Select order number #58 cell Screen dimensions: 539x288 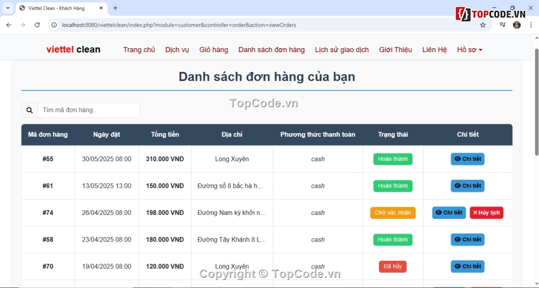48,240
